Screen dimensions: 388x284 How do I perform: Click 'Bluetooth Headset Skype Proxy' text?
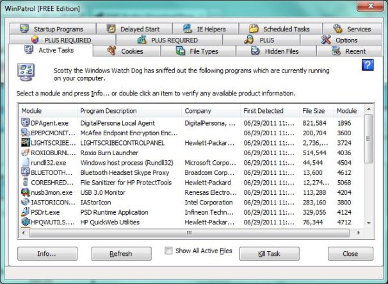pos(125,172)
